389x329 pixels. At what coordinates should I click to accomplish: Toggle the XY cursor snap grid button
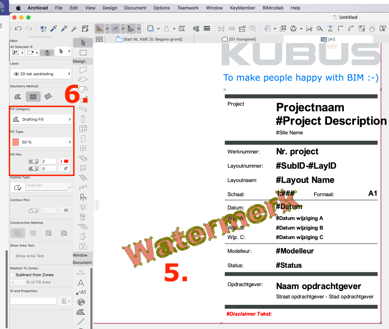(131, 29)
